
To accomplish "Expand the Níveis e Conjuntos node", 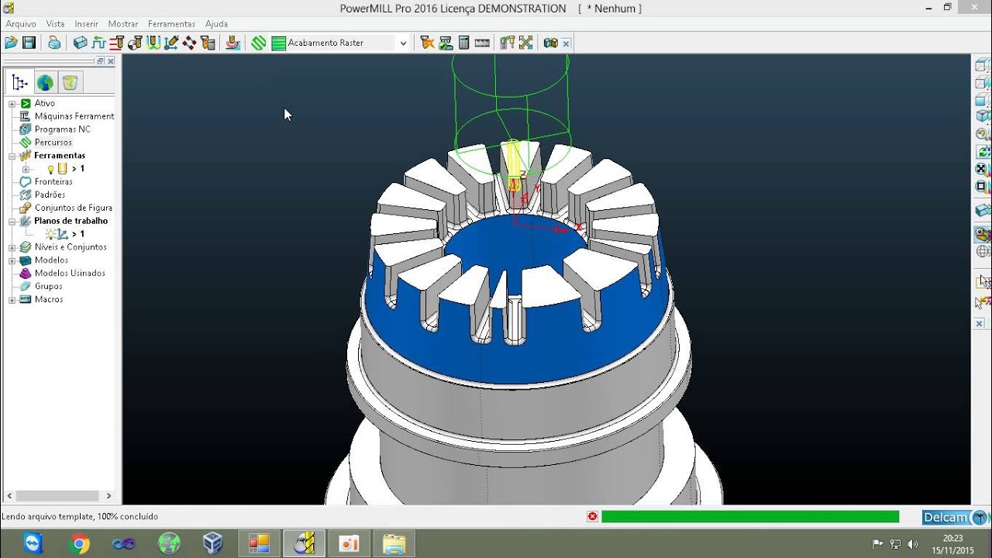I will [12, 247].
